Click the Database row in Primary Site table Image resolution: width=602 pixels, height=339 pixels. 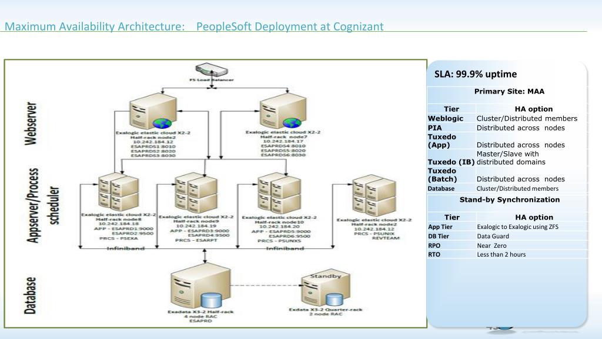coord(507,189)
